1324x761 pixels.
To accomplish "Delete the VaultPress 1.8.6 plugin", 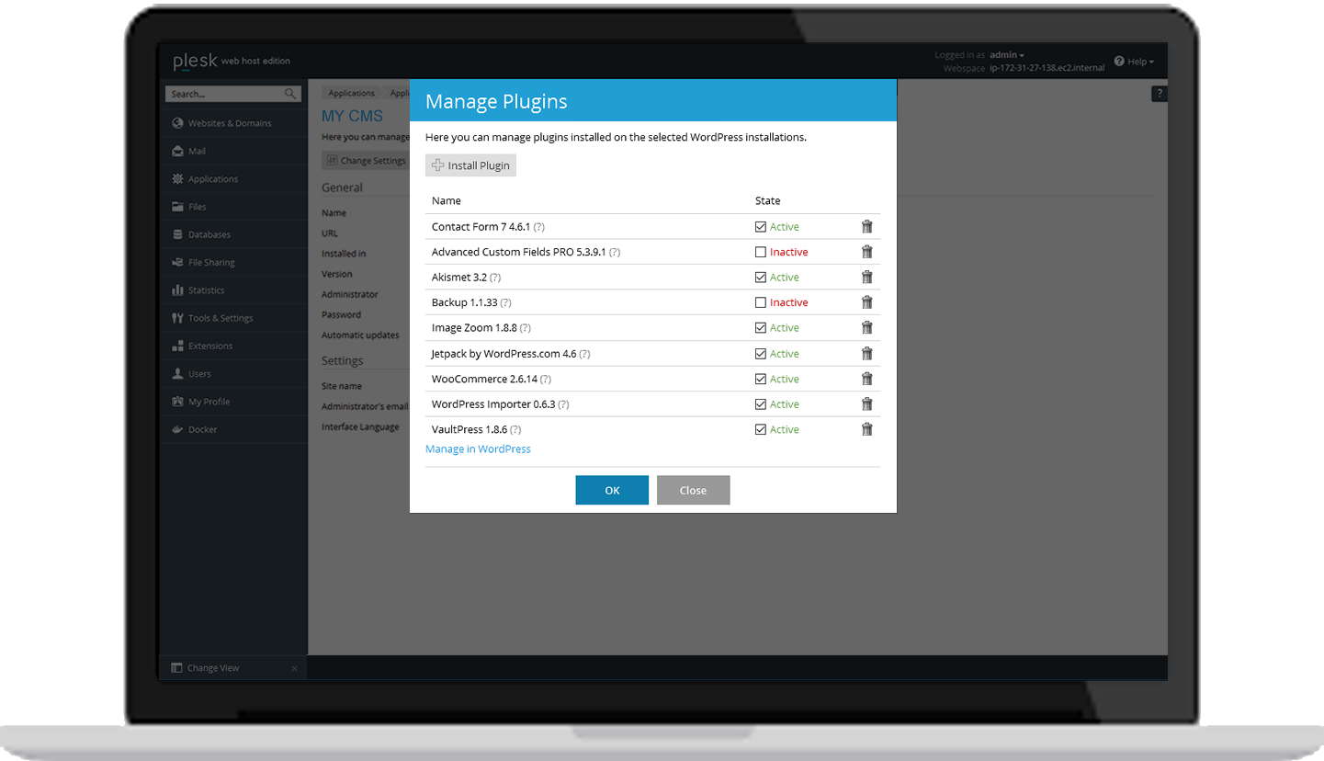I will pos(866,429).
